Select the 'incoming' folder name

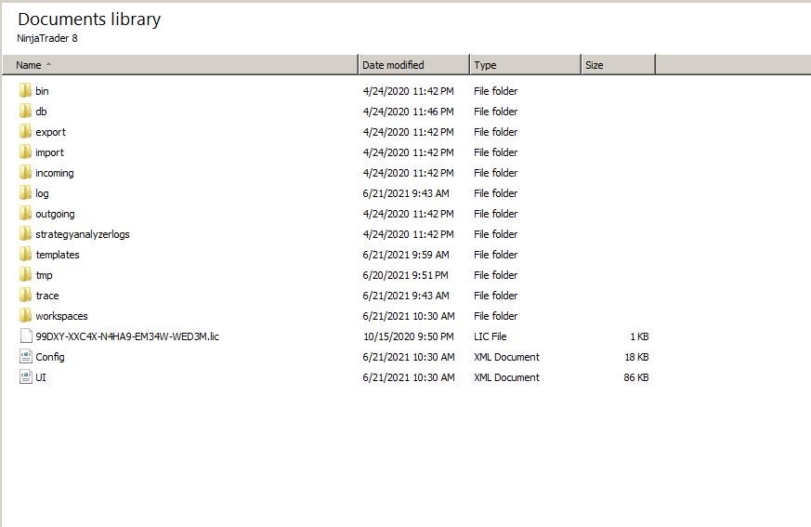point(54,173)
